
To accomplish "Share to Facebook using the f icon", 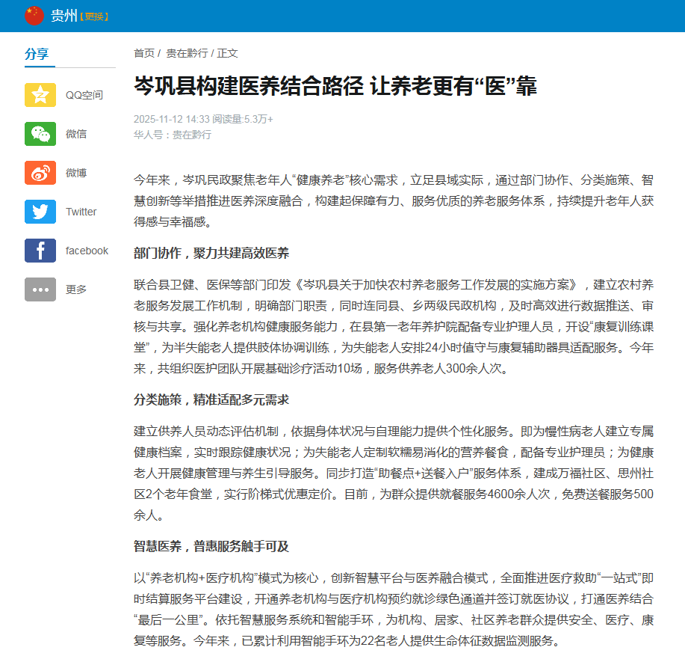I will pos(40,251).
